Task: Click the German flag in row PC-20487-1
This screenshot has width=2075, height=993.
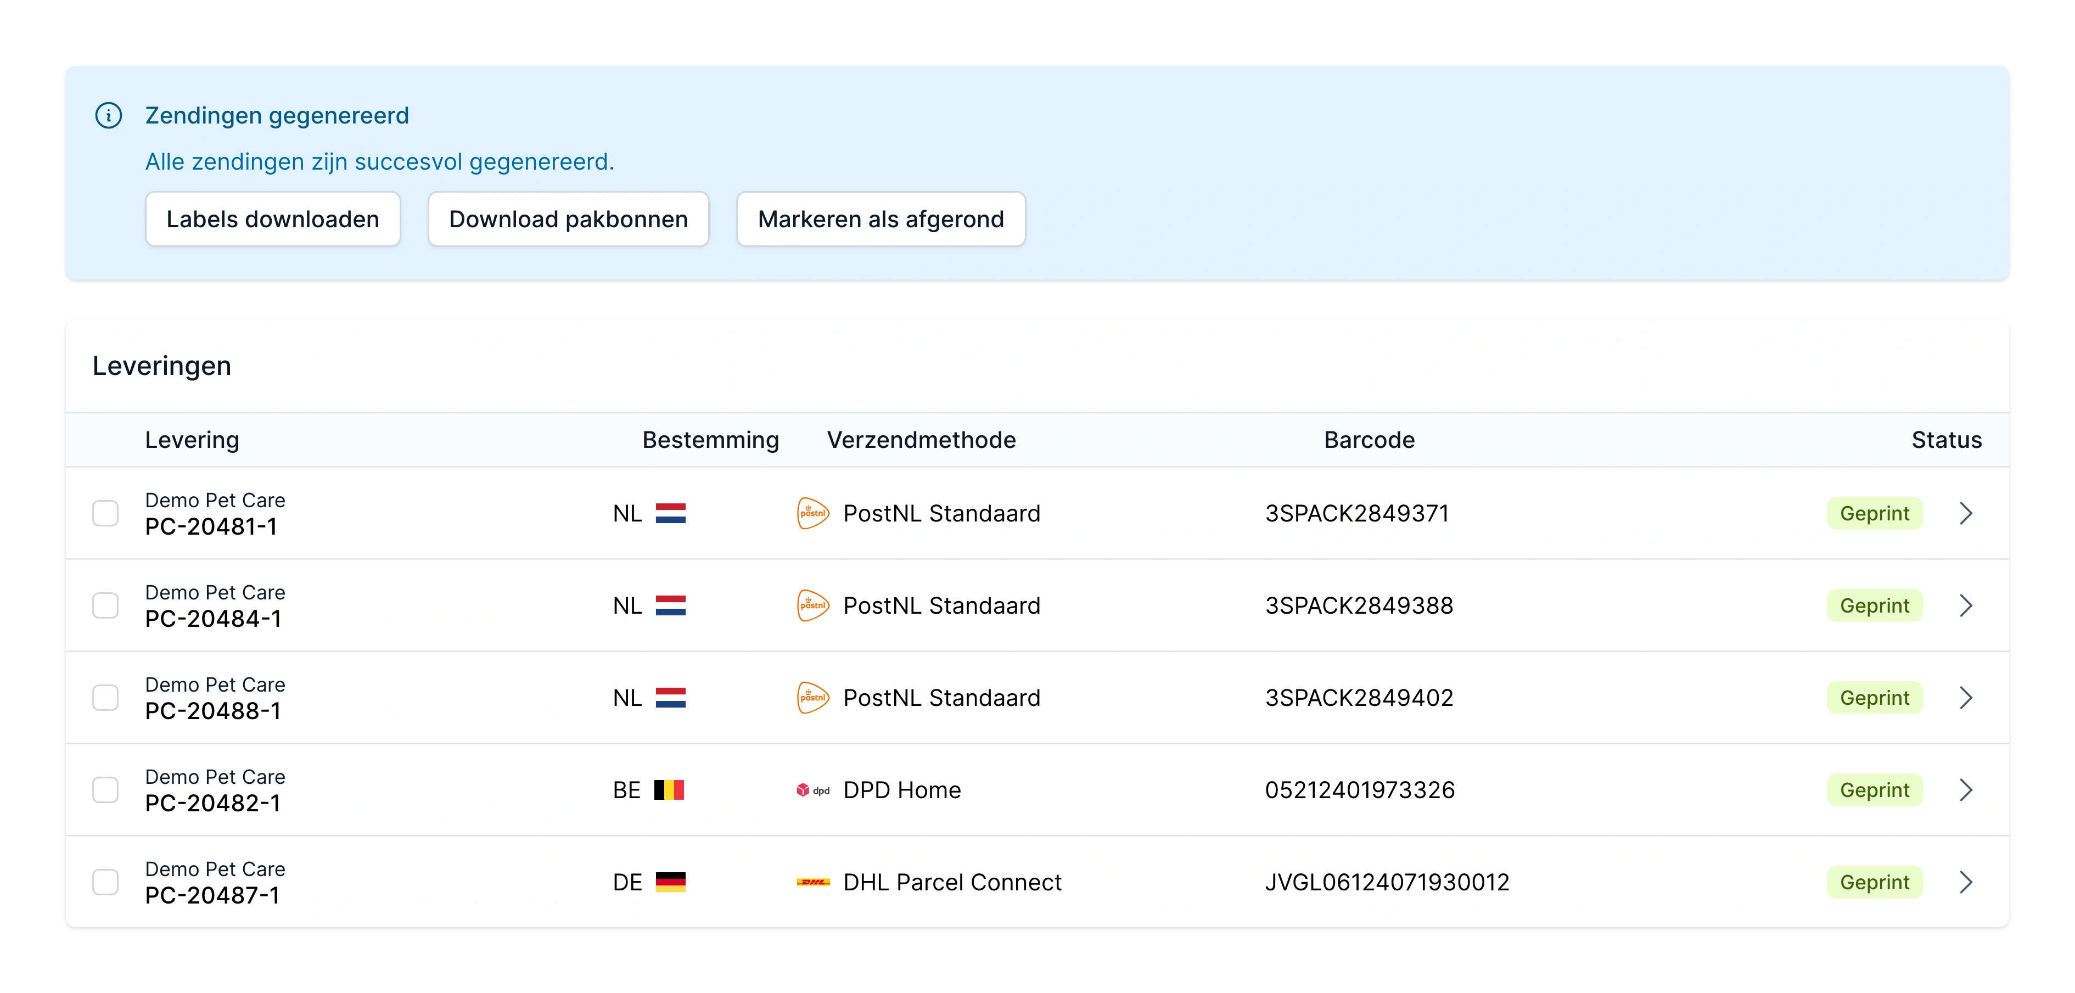Action: pos(670,883)
